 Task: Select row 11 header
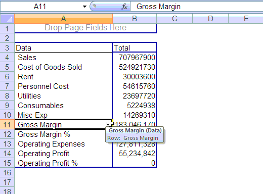pyautogui.click(x=7, y=124)
